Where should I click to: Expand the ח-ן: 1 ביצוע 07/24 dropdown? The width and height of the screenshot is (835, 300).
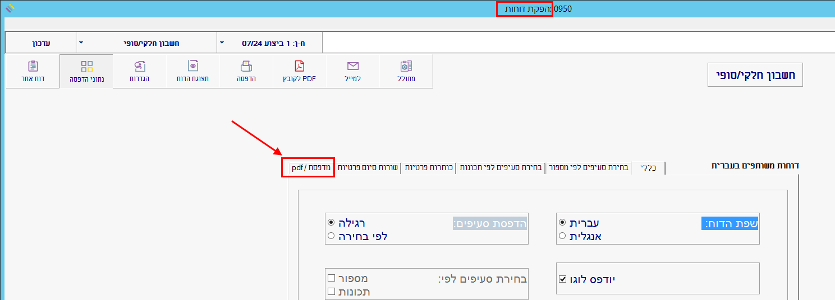[x=222, y=43]
